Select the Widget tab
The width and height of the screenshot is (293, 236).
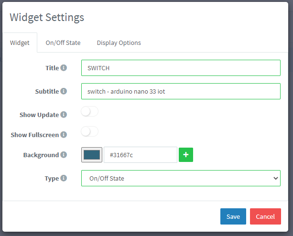tap(20, 43)
